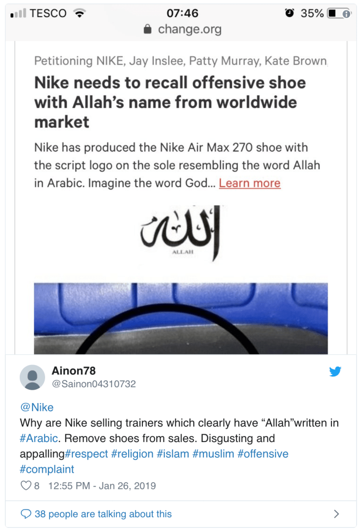364x532 pixels.
Task: Click the speech bubble conversation icon
Action: [25, 514]
